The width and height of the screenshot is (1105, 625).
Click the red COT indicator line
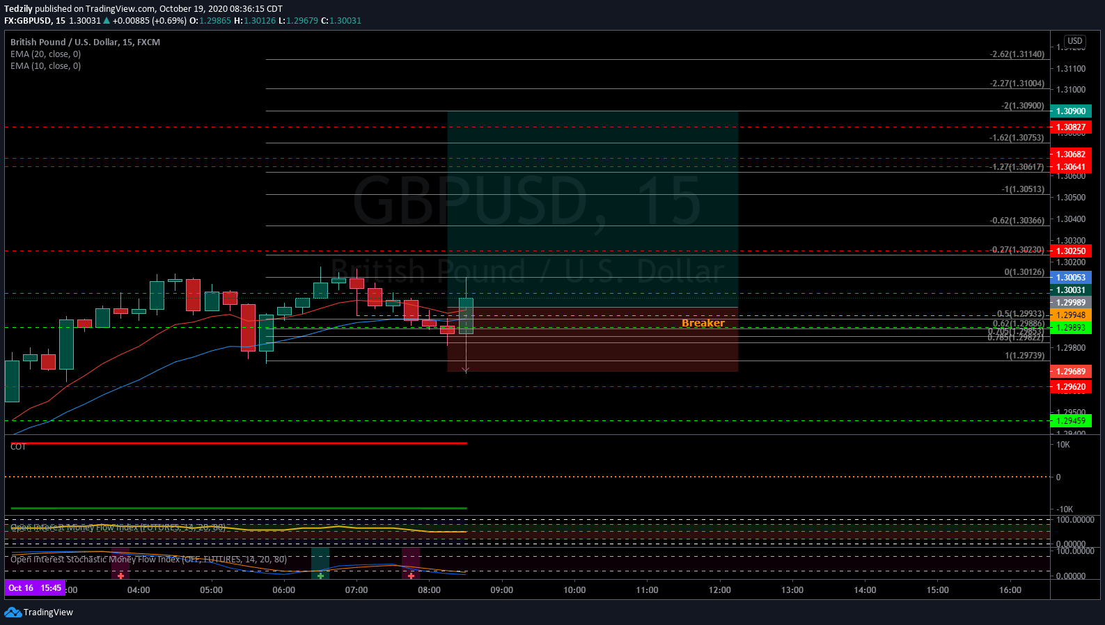click(x=239, y=443)
